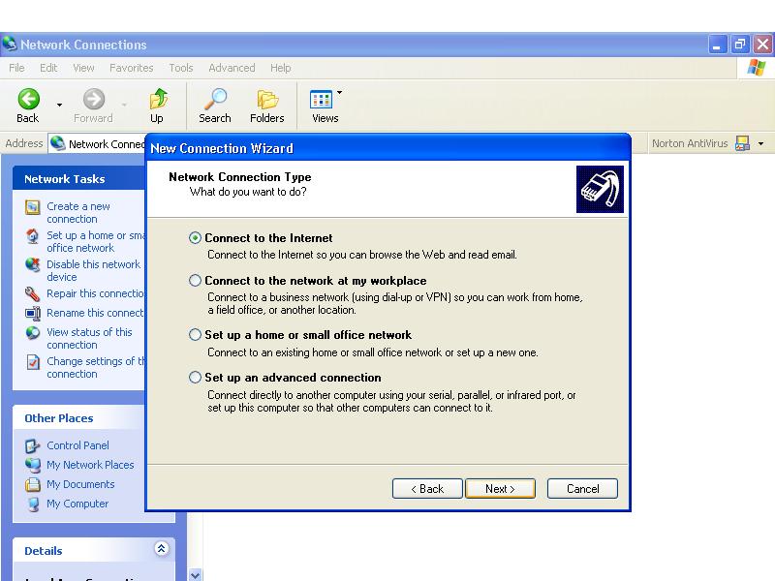
Task: Click the My Computer icon
Action: pyautogui.click(x=33, y=504)
